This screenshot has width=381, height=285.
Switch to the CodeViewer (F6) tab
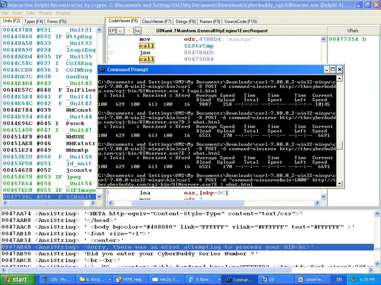click(x=123, y=21)
